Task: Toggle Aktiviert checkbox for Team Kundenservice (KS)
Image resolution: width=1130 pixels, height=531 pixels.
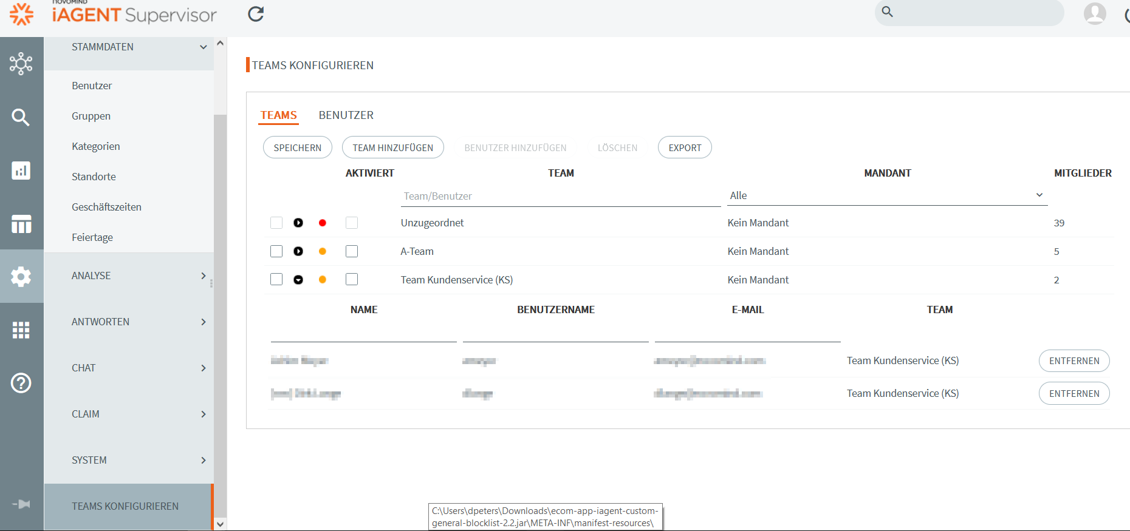Action: point(352,279)
